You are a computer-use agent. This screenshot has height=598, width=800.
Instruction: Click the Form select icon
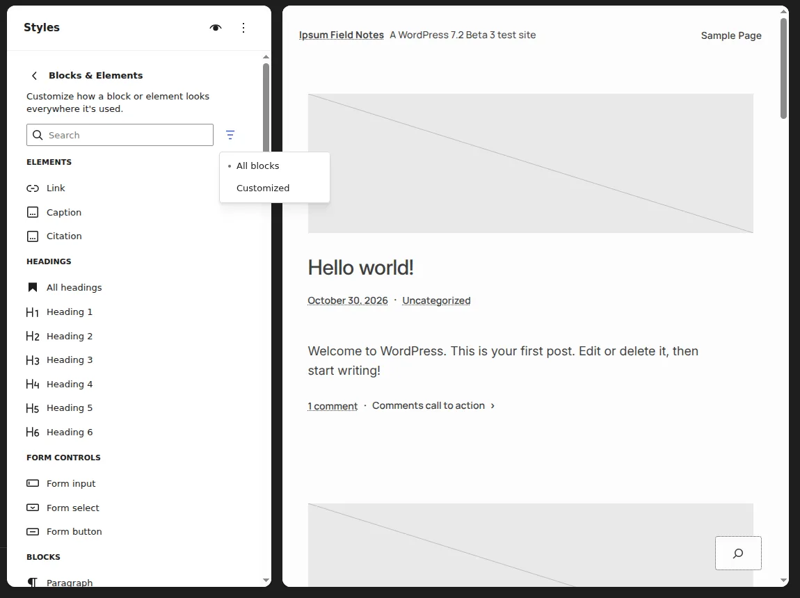33,507
